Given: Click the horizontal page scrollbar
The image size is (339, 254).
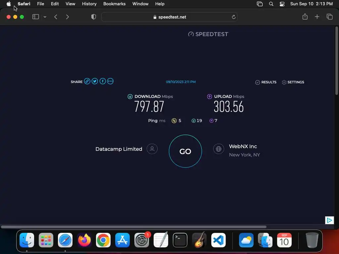Looking at the screenshot, I should tap(134, 227).
